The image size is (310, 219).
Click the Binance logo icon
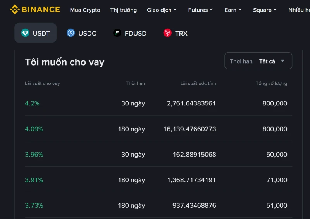(15, 10)
